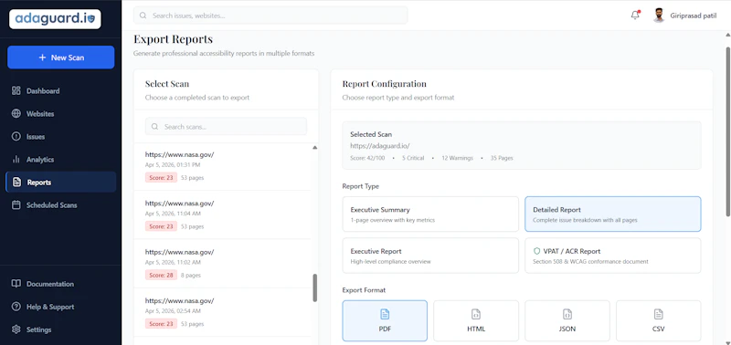The height and width of the screenshot is (345, 731).
Task: Choose HTML export format
Action: [476, 320]
